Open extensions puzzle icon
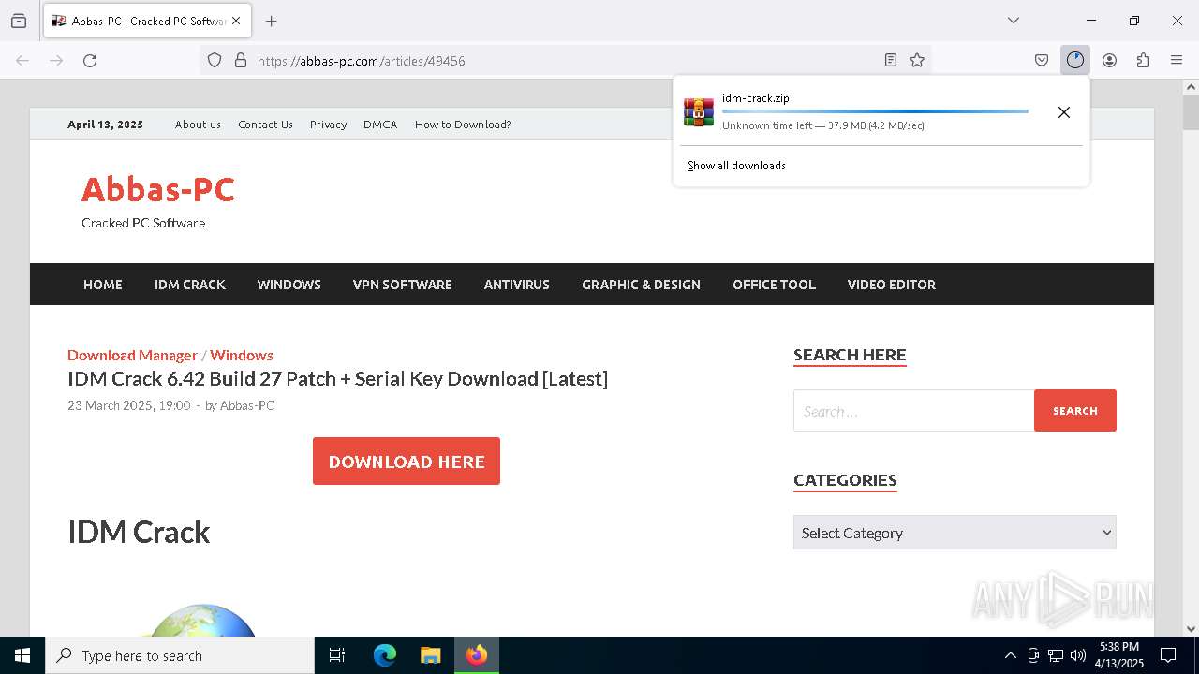The height and width of the screenshot is (674, 1199). click(x=1143, y=60)
